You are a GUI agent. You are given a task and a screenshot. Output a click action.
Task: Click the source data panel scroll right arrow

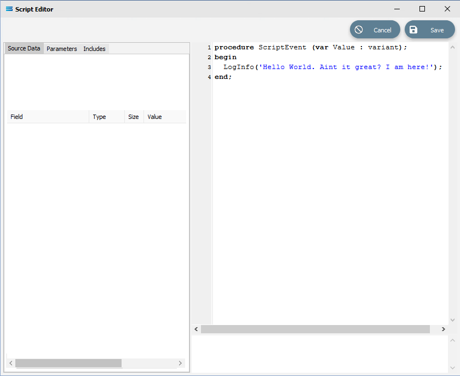180,363
